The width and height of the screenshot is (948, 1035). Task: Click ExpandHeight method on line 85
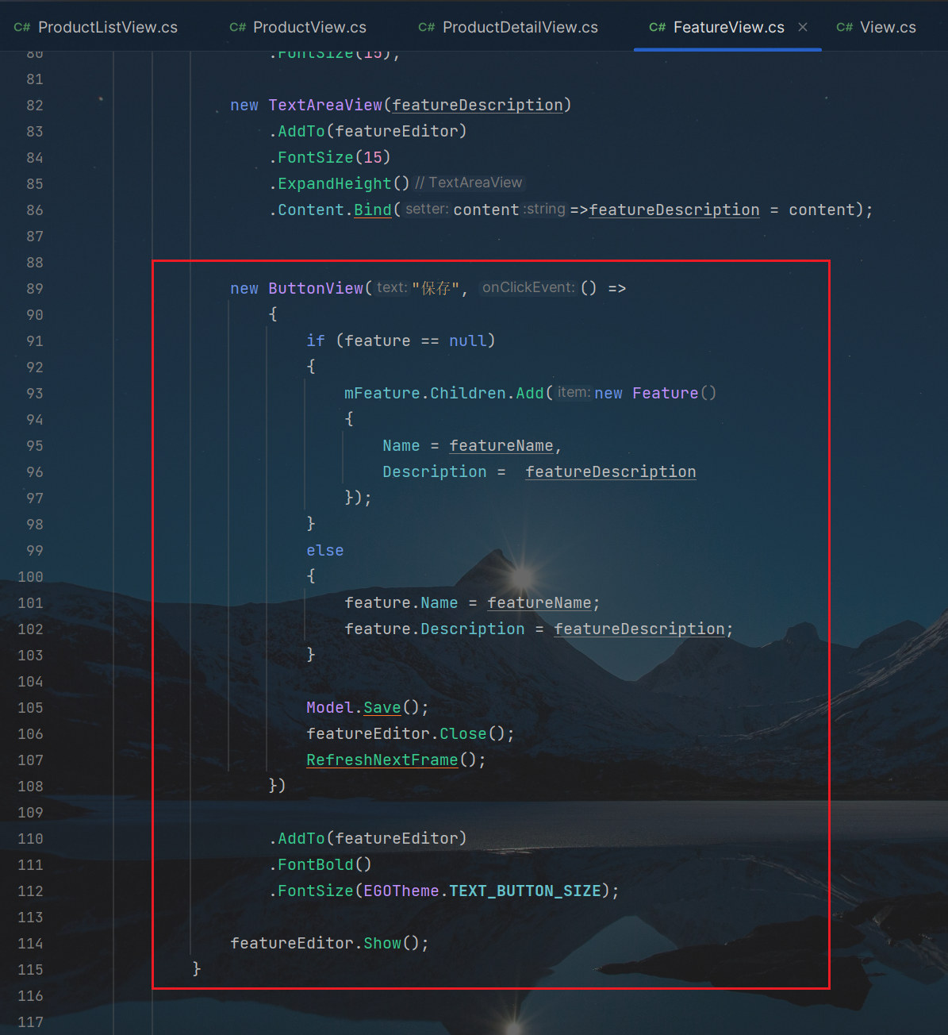point(335,184)
